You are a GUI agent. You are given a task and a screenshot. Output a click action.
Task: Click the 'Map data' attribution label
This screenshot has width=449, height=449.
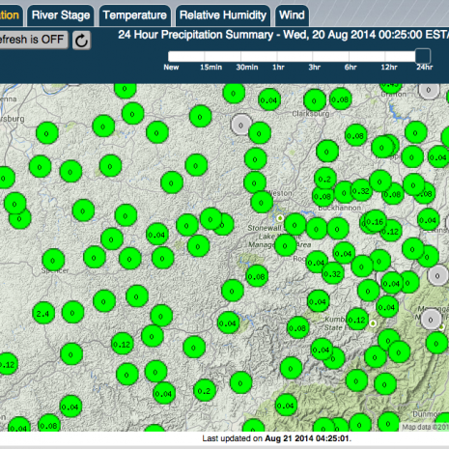coord(425,427)
